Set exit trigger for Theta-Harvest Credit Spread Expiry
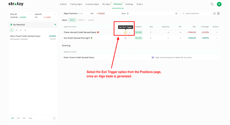The image size is (230, 125). click(125, 32)
